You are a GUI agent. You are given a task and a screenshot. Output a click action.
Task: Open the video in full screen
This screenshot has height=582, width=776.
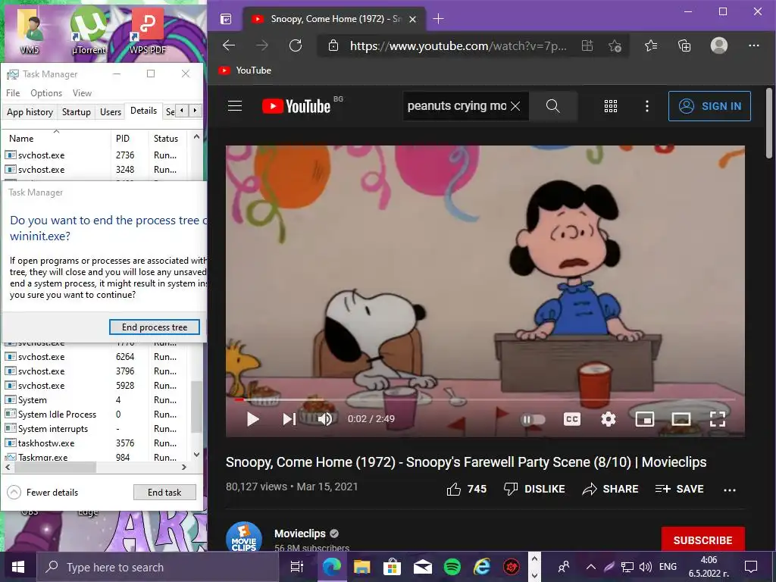pos(718,419)
